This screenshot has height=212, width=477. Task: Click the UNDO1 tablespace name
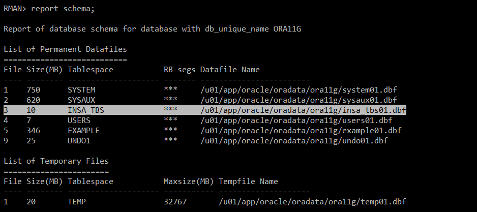click(x=79, y=141)
